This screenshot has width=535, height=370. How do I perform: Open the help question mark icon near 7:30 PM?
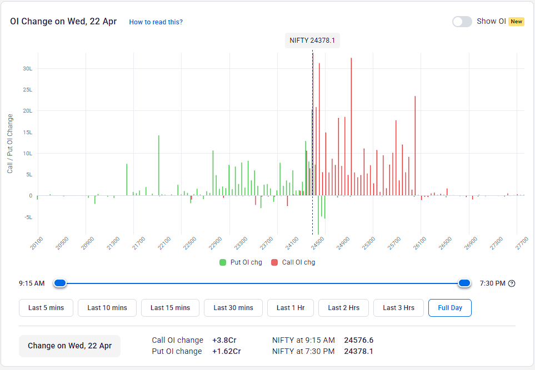click(x=512, y=283)
